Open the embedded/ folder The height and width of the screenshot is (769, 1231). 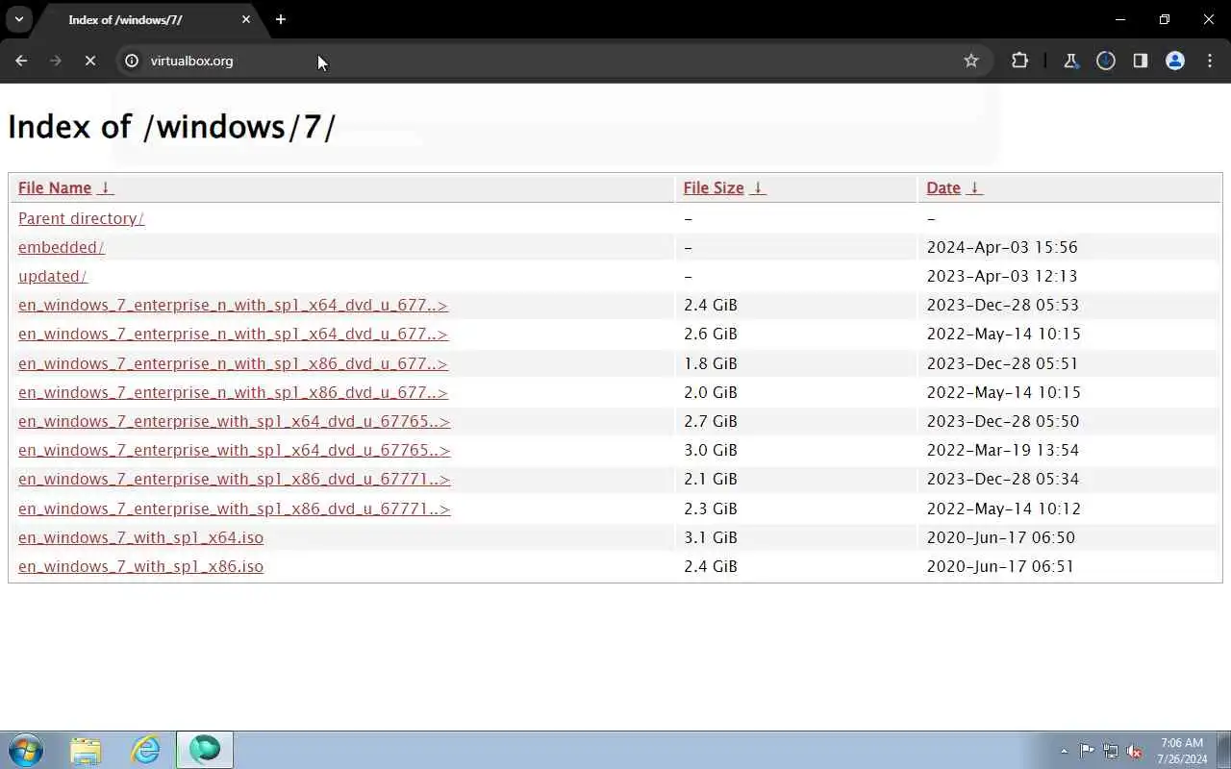coord(61,247)
